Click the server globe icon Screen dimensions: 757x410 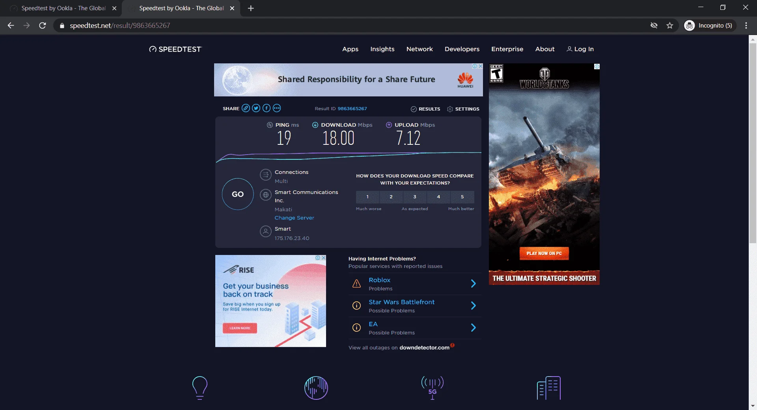click(x=266, y=195)
